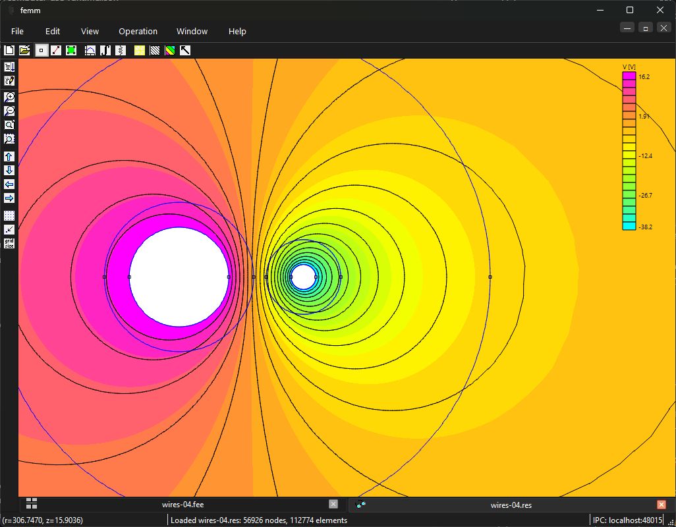This screenshot has height=527, width=676.
Task: Switch to the wires-04.res tab
Action: pyautogui.click(x=511, y=505)
